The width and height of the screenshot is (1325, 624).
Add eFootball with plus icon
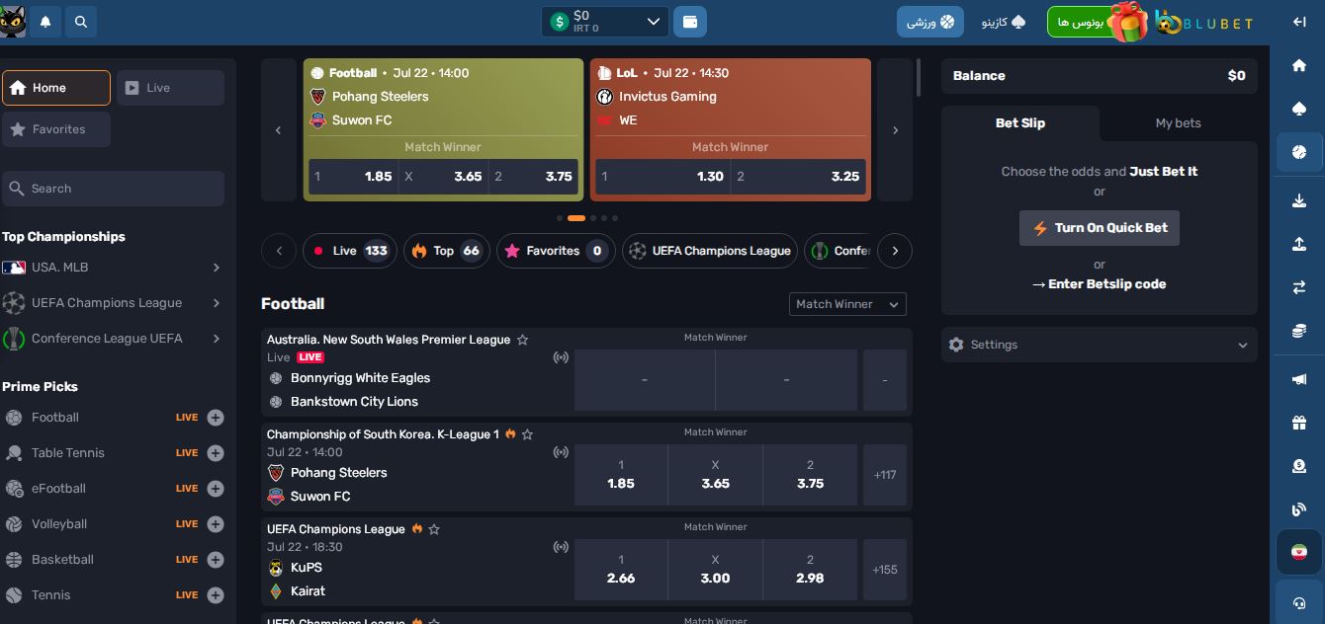pyautogui.click(x=216, y=489)
